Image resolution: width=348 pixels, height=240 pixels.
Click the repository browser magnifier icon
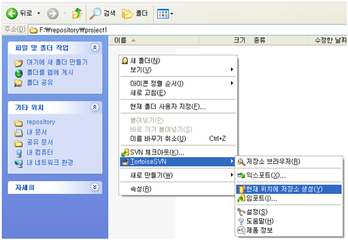[x=241, y=162]
